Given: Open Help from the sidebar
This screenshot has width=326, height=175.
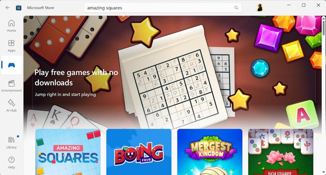Looking at the screenshot, I should (x=11, y=162).
